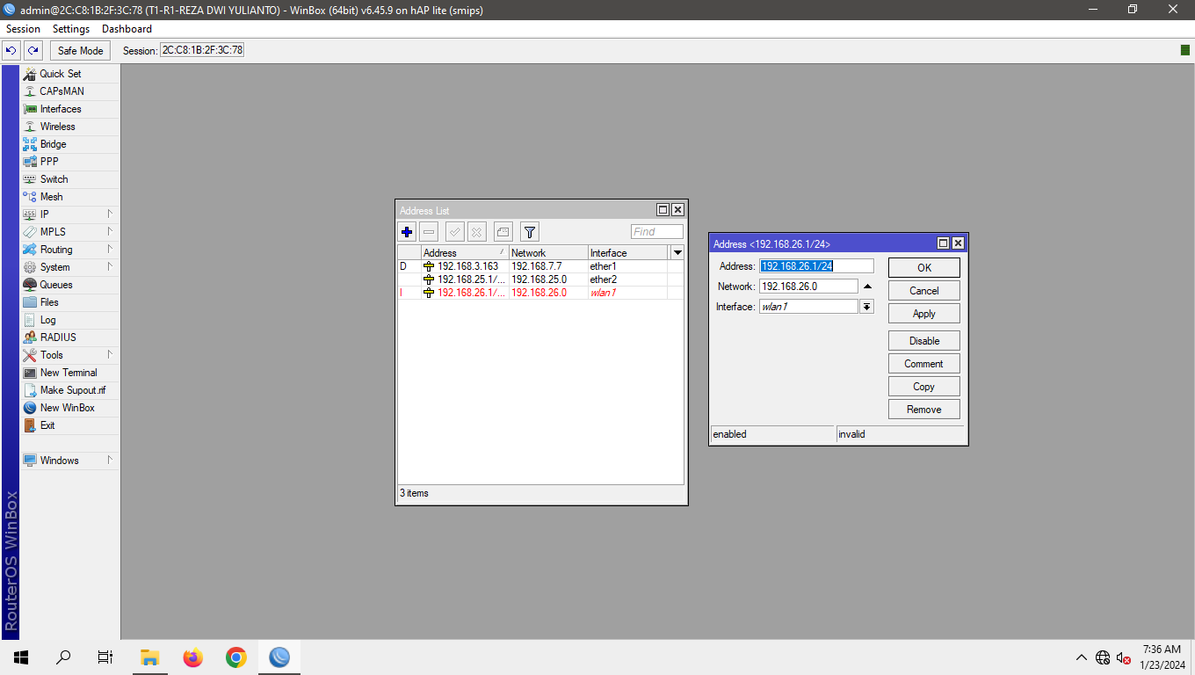Viewport: 1195px width, 675px height.
Task: Expand the Tools submenu
Action: tap(69, 355)
